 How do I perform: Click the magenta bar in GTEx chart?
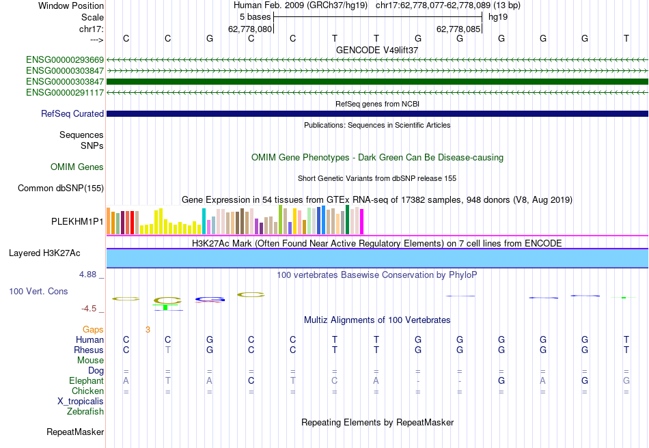point(362,222)
